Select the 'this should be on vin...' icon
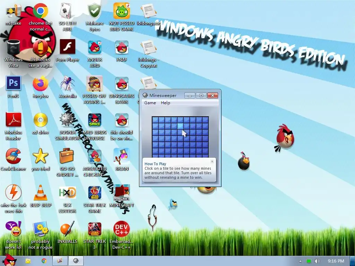Image resolution: width=355 pixels, height=266 pixels. 122,120
